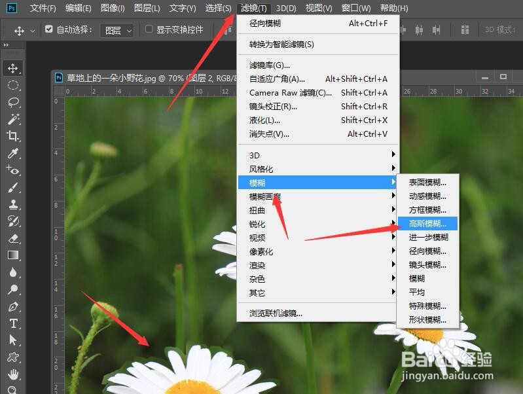
Task: Select the Brush tool
Action: (13, 187)
